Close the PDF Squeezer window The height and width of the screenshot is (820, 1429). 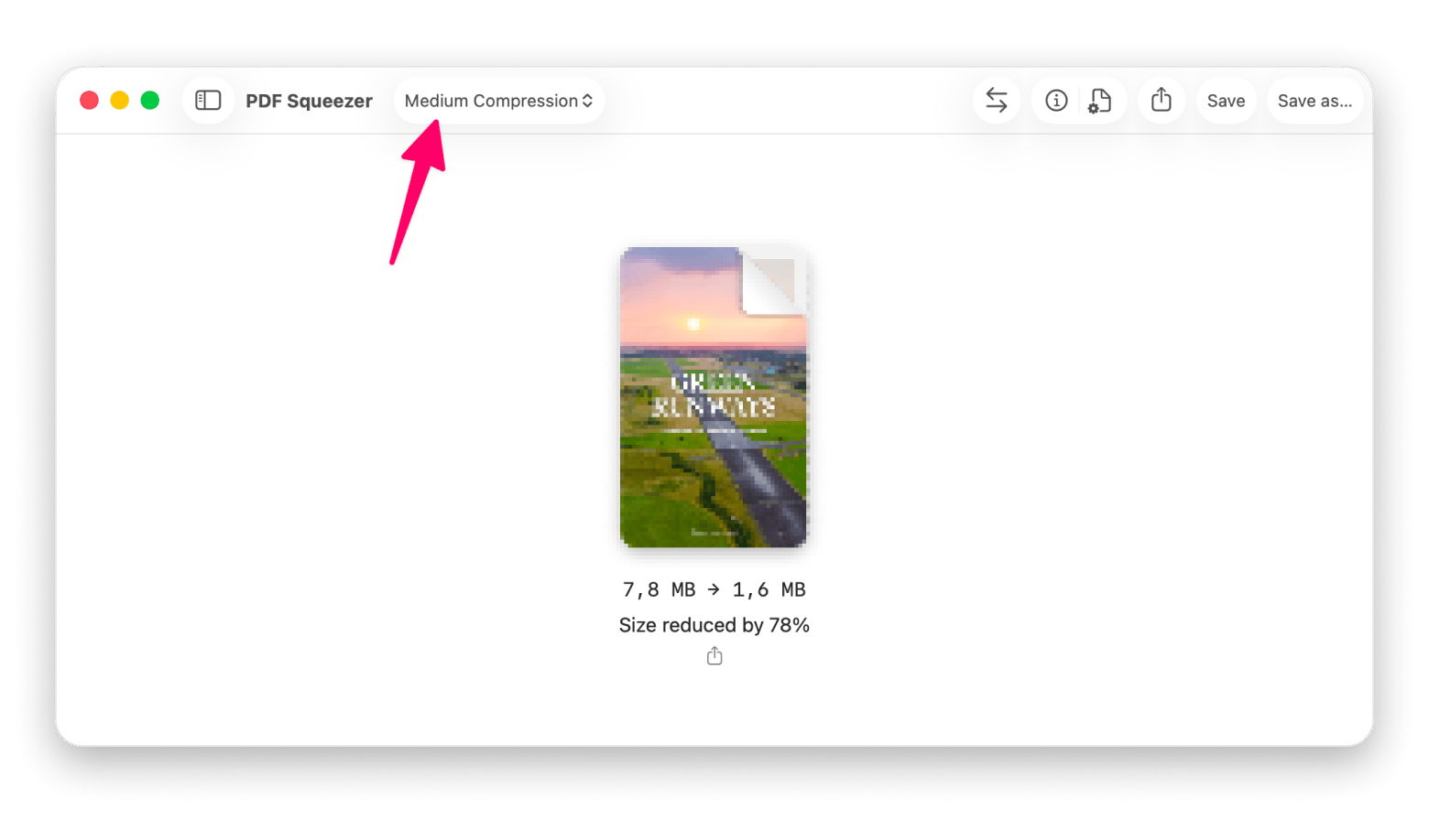(x=89, y=101)
